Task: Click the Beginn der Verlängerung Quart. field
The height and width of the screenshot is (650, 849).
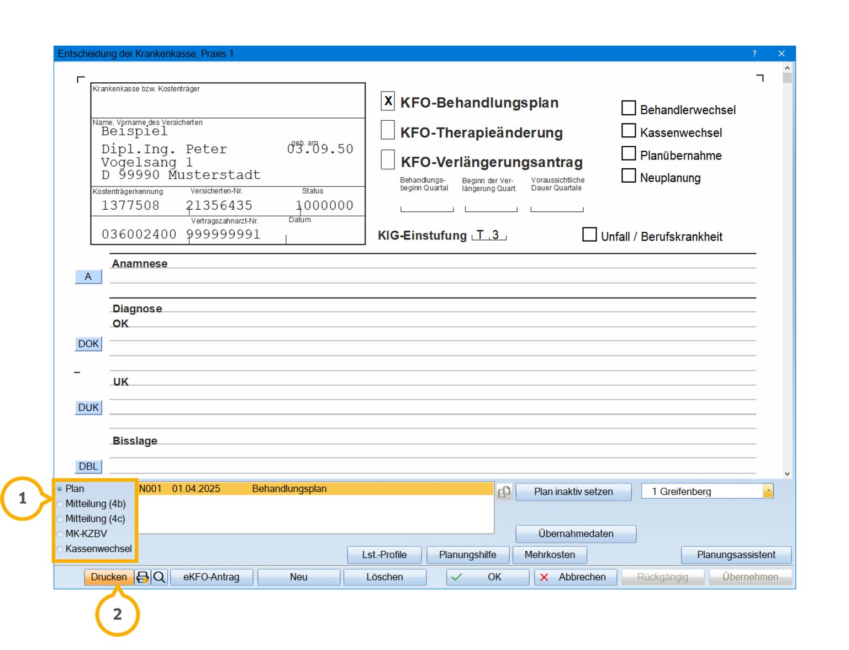Action: 491,205
